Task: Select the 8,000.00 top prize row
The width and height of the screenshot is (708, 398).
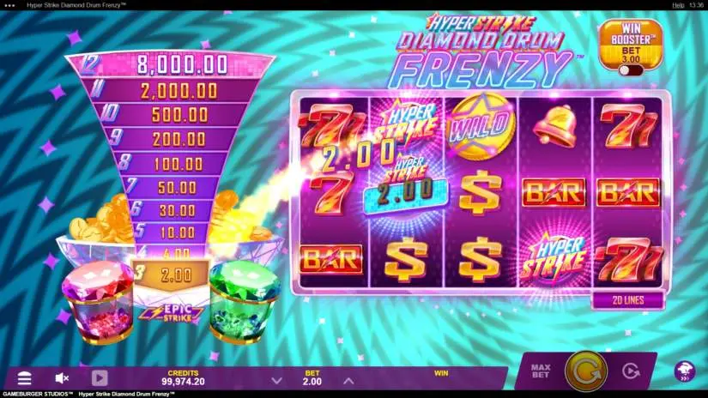Action: (171, 64)
